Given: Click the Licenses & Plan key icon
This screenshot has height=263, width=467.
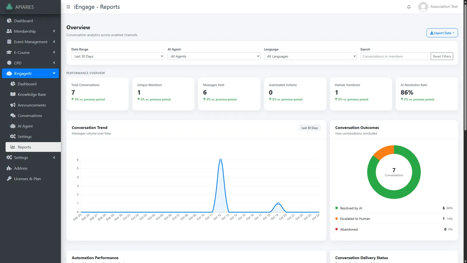Looking at the screenshot, I should click(x=9, y=179).
